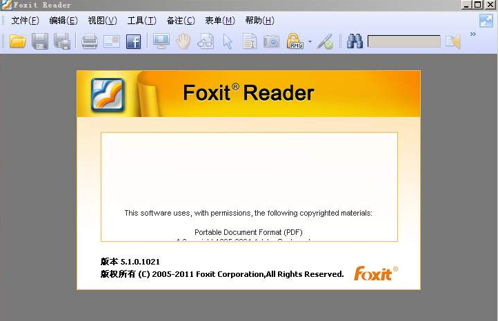
Task: Click the title bar Foxit icon
Action: (6, 5)
